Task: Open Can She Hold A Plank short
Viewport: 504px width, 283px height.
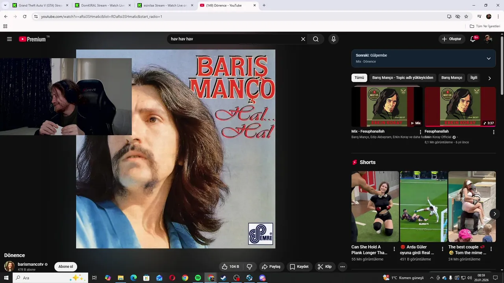Action: point(375,206)
